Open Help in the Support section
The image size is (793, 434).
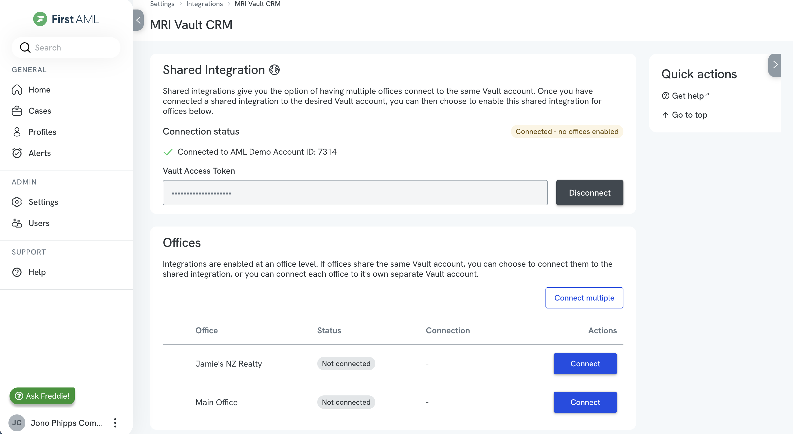pyautogui.click(x=37, y=272)
